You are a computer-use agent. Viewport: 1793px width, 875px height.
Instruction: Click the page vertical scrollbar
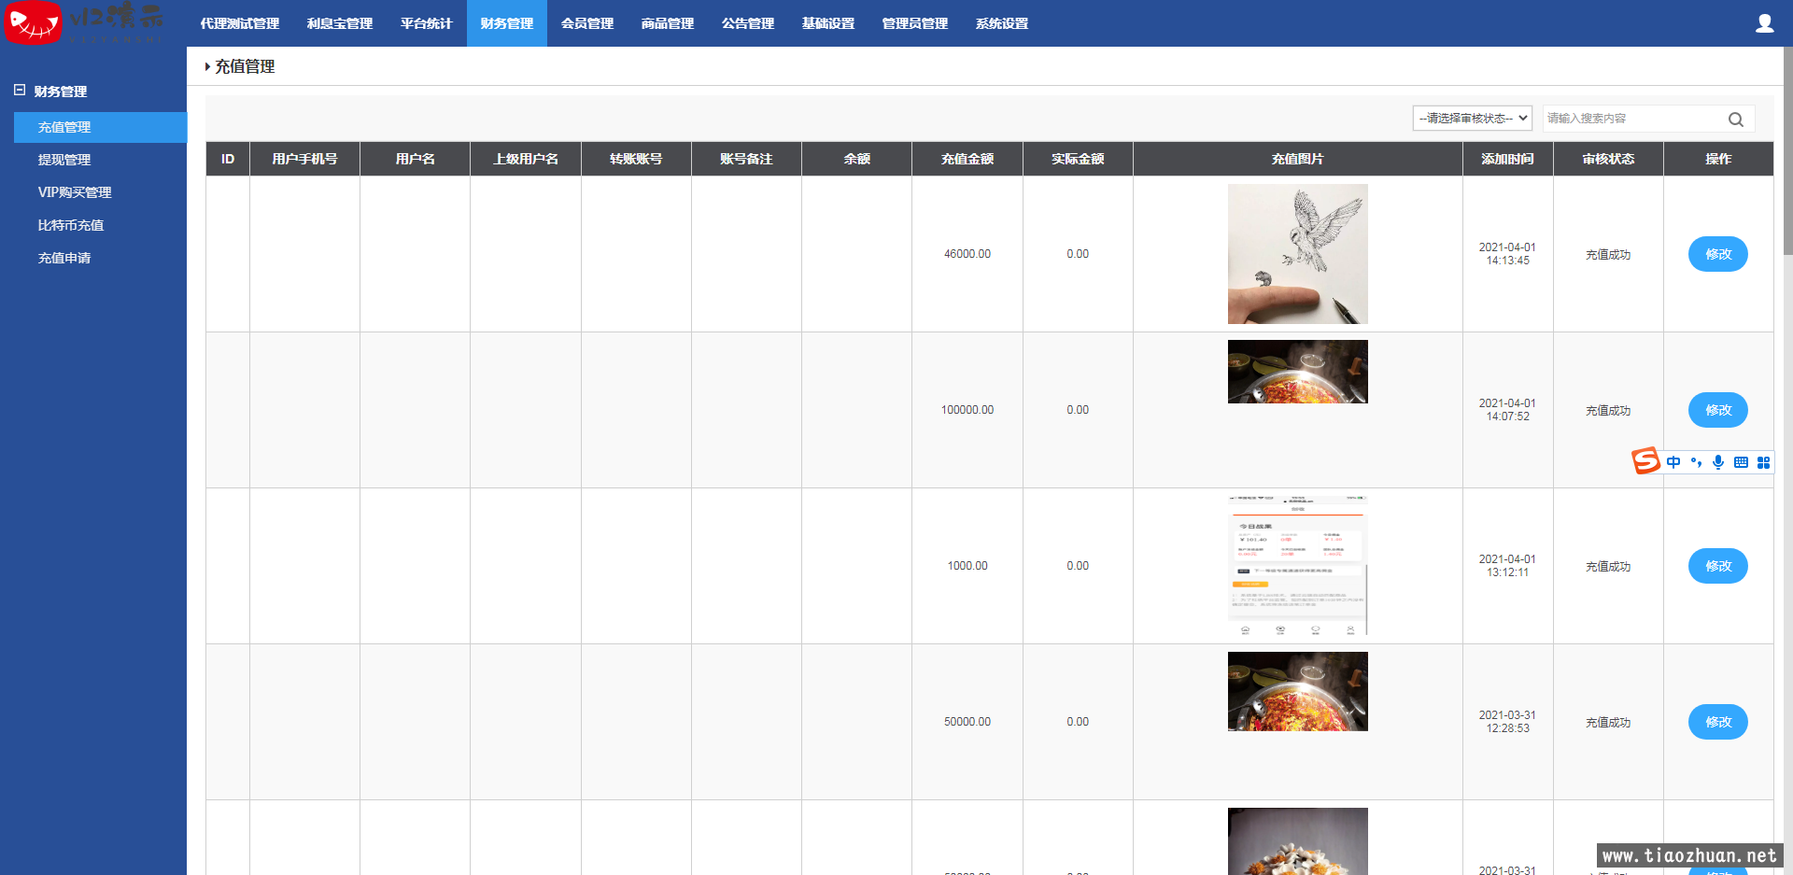1787,149
